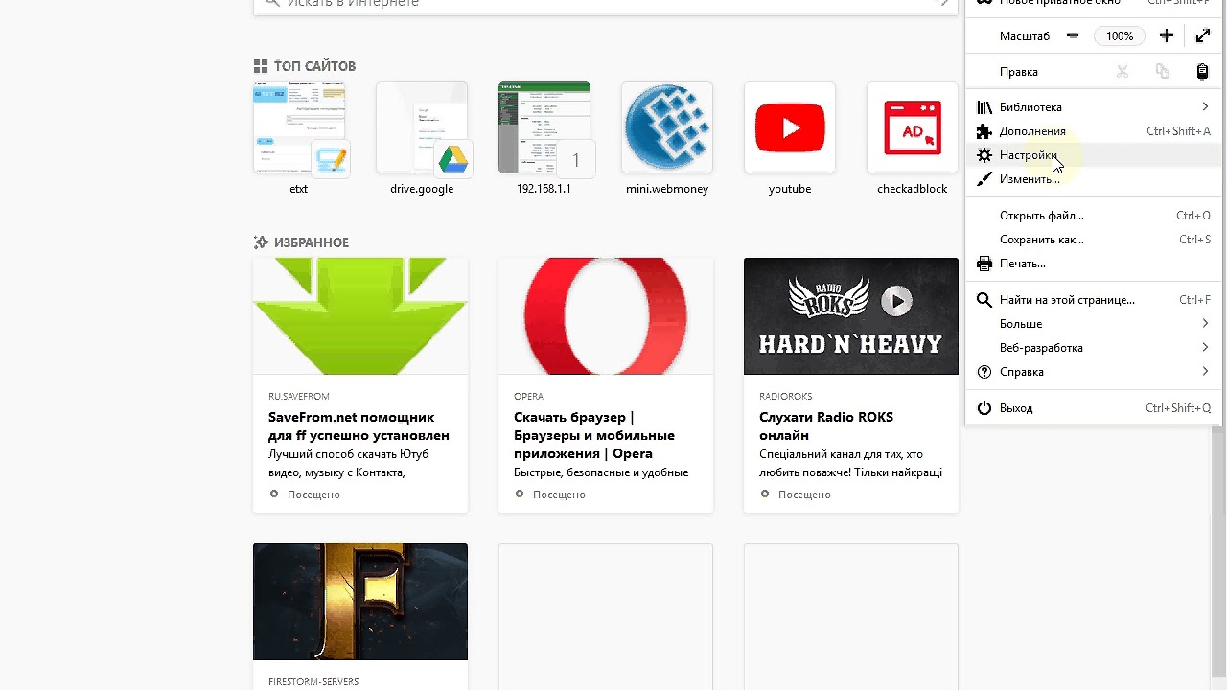This screenshot has width=1227, height=690.
Task: Click the Настройки gear icon
Action: tap(984, 155)
